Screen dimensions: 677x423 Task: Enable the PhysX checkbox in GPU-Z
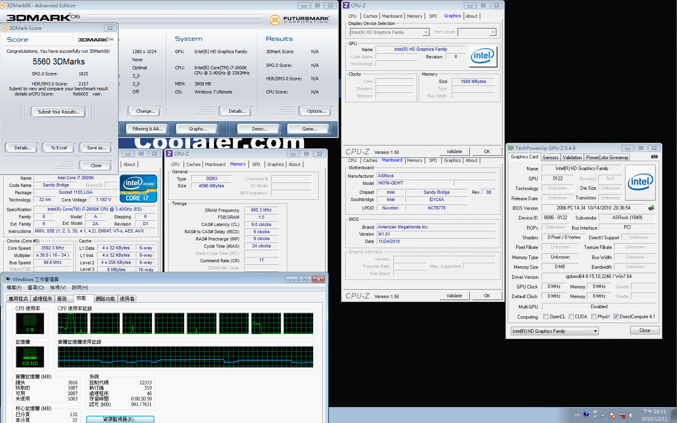594,317
